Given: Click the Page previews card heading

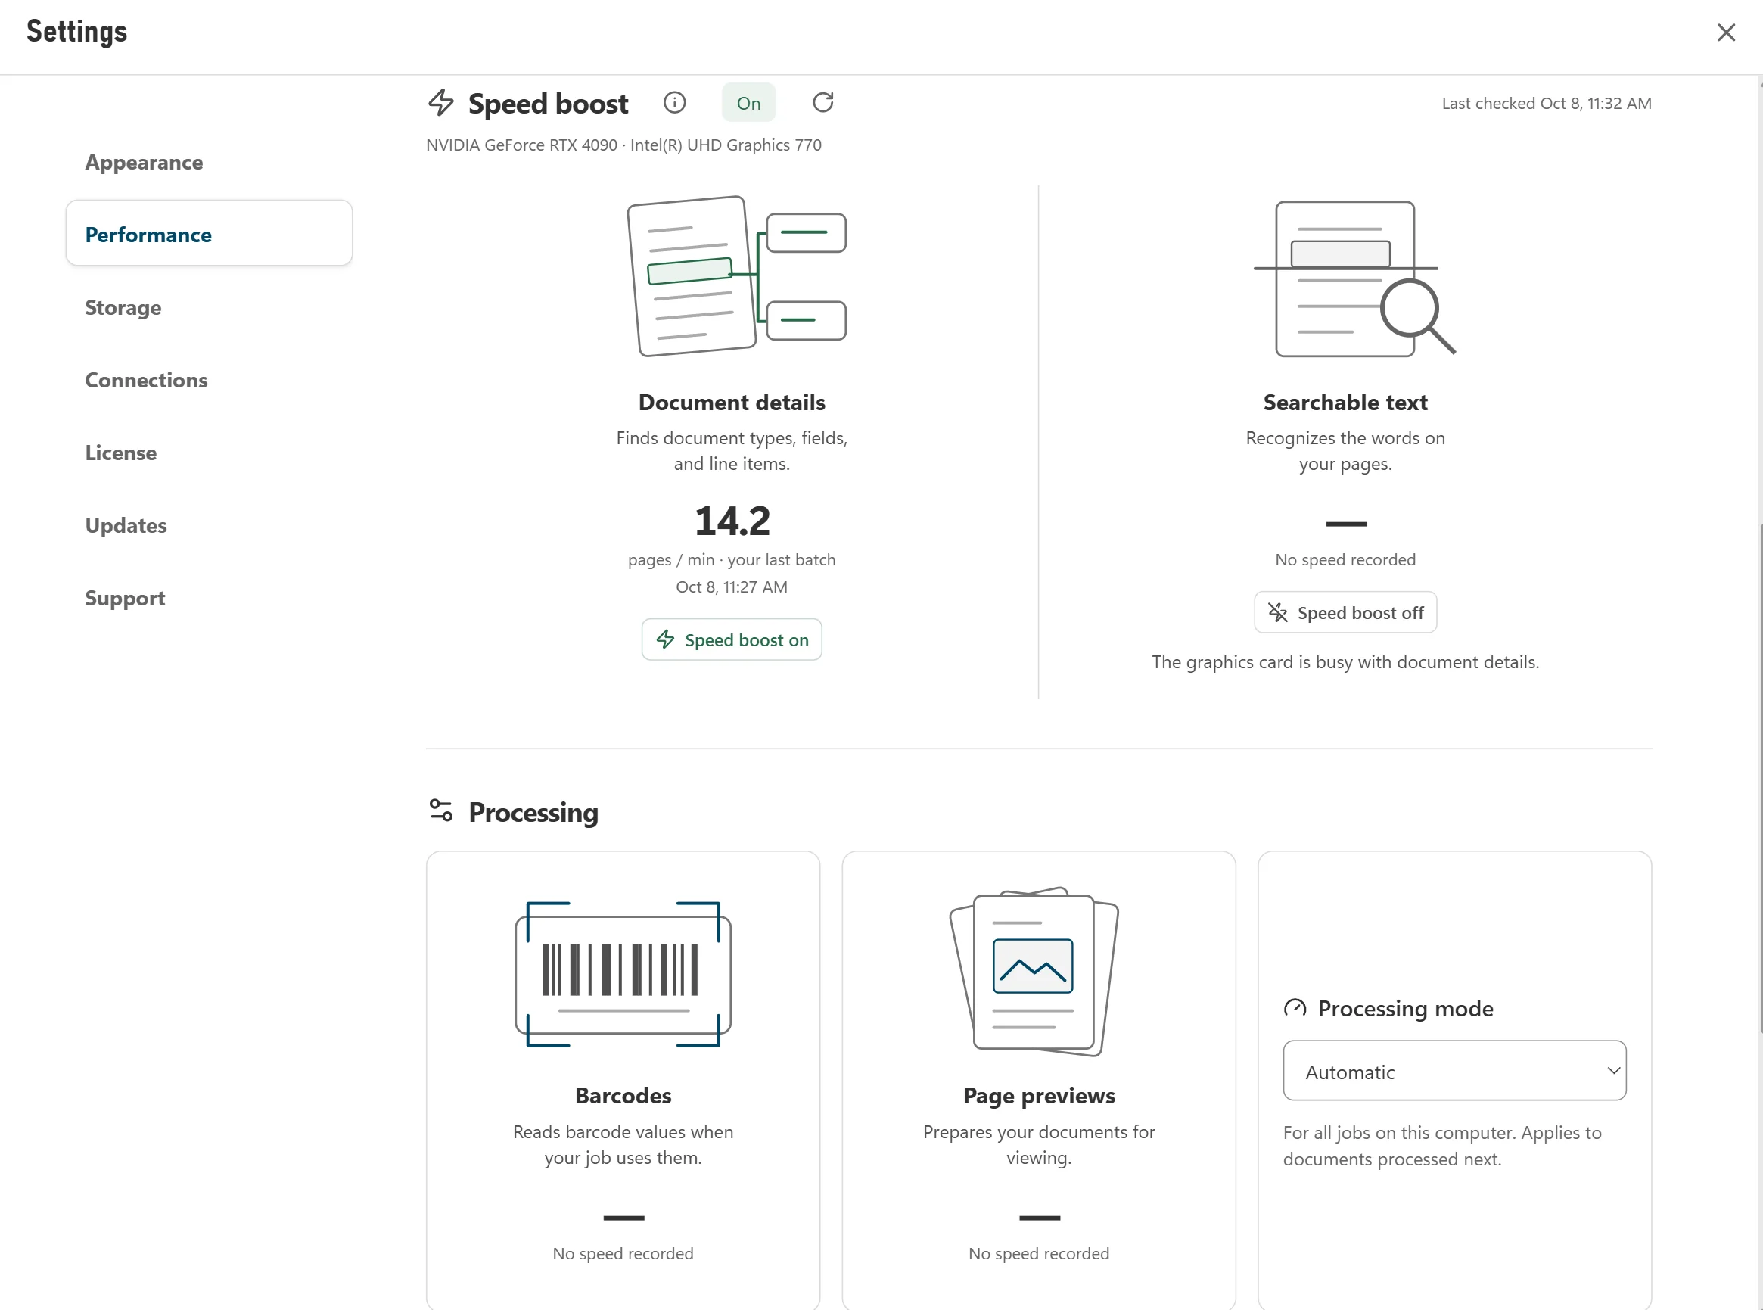Looking at the screenshot, I should point(1039,1096).
